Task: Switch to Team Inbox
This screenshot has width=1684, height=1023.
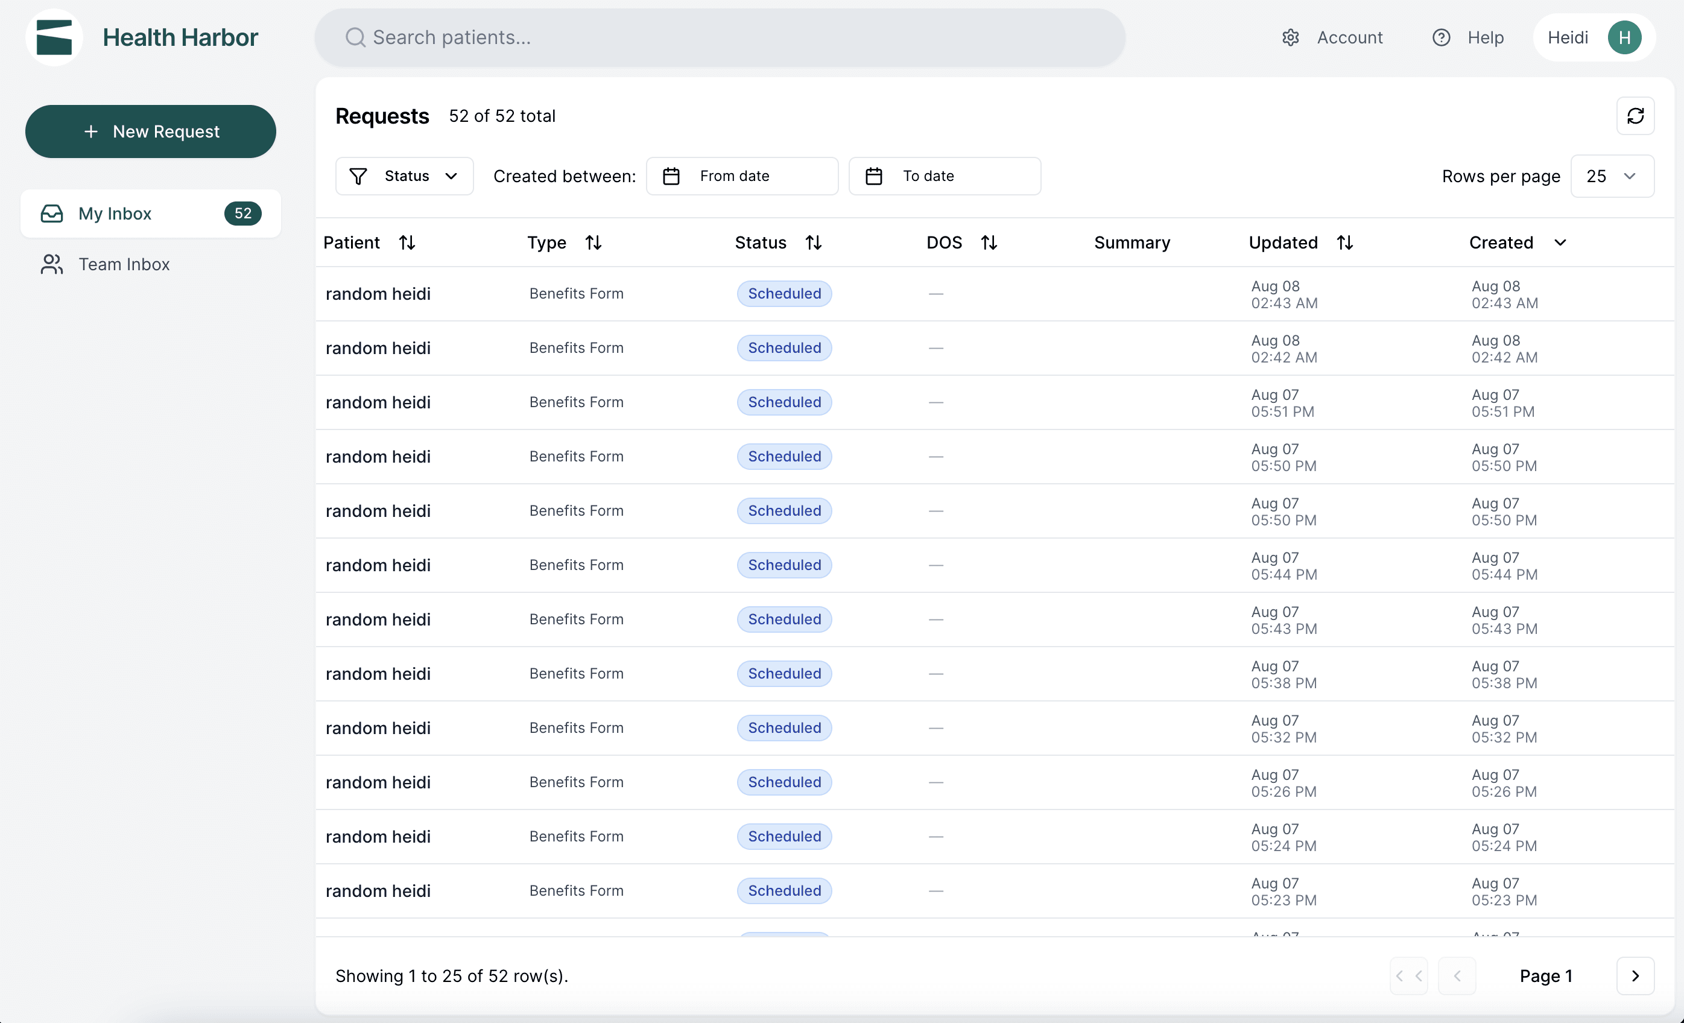Action: (123, 264)
